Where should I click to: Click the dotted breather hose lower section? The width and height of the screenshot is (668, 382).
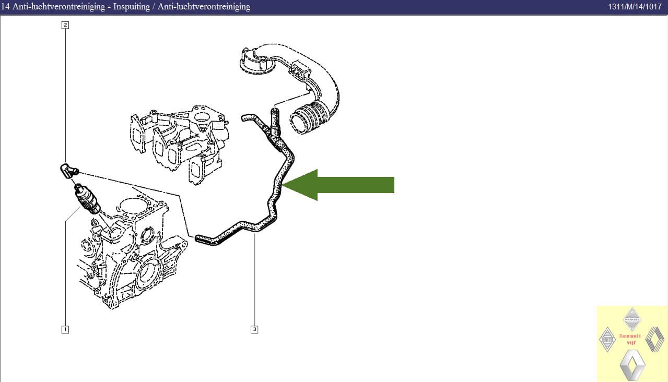point(235,231)
